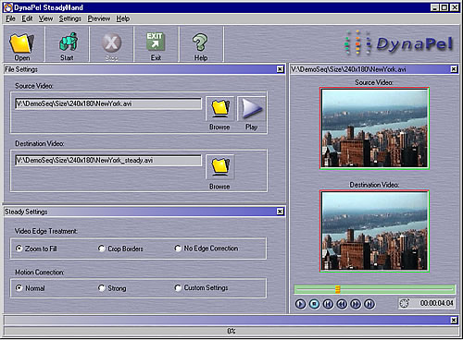Click the Source Video path field
Viewport: 463px width, 340px height.
tap(108, 103)
